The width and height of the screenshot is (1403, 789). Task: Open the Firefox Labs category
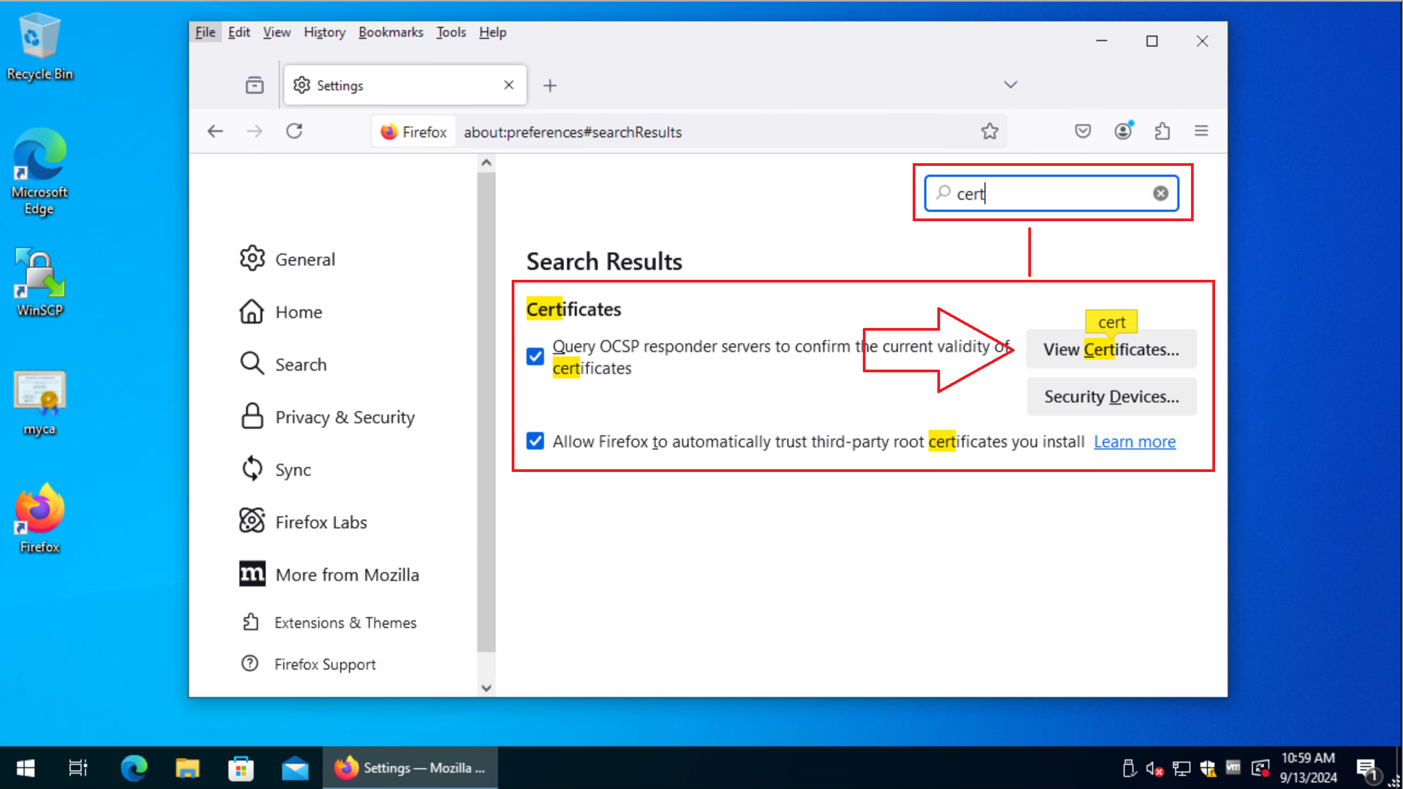303,522
